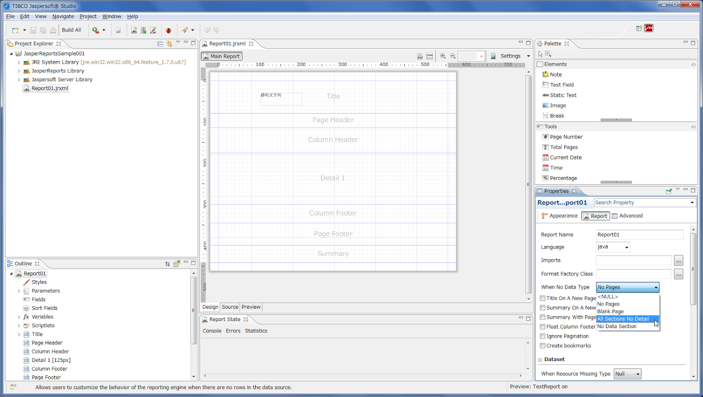
Task: Pick the Image element in Palette
Action: 554,105
